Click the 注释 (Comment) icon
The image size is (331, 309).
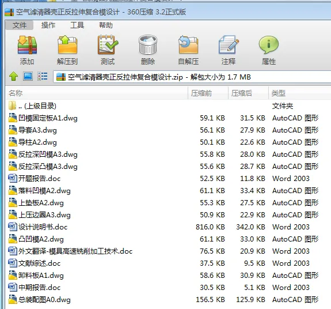229,44
